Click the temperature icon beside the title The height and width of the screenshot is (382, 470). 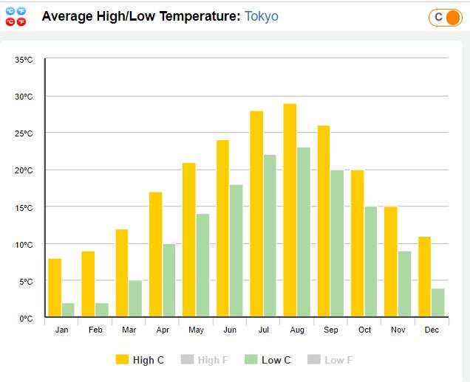pos(16,16)
